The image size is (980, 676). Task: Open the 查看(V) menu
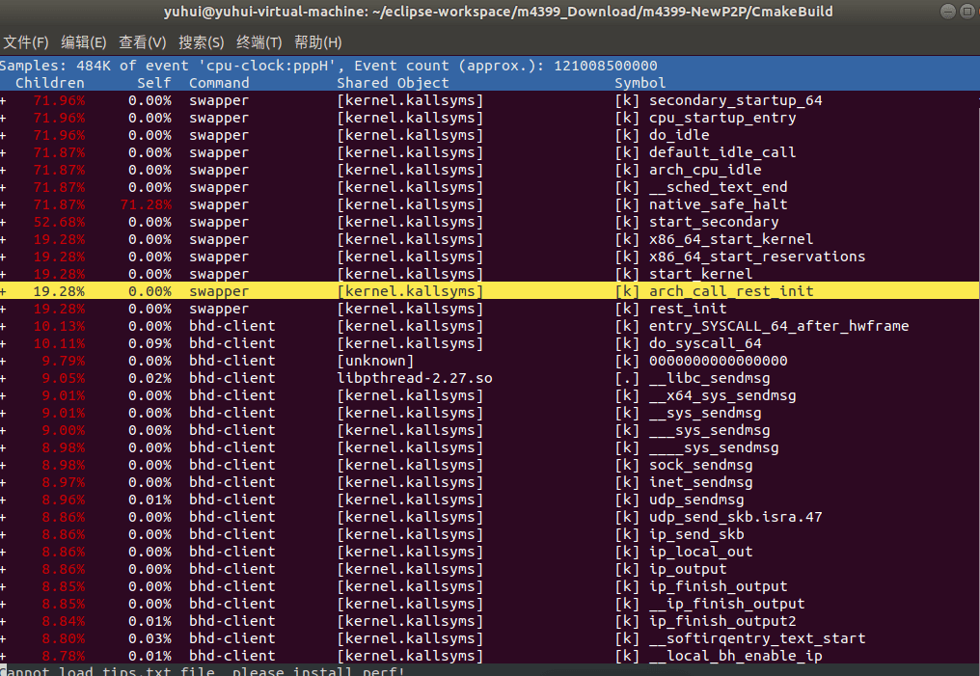(143, 42)
